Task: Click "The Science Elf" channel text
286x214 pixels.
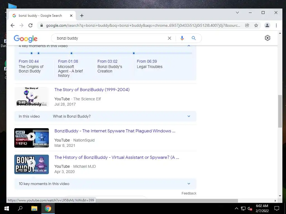Action: [87, 99]
